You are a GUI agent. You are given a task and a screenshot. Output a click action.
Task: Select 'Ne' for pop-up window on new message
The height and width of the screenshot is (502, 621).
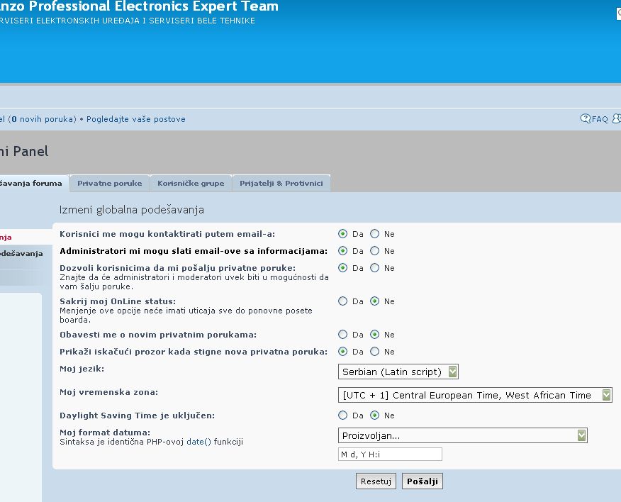click(375, 352)
